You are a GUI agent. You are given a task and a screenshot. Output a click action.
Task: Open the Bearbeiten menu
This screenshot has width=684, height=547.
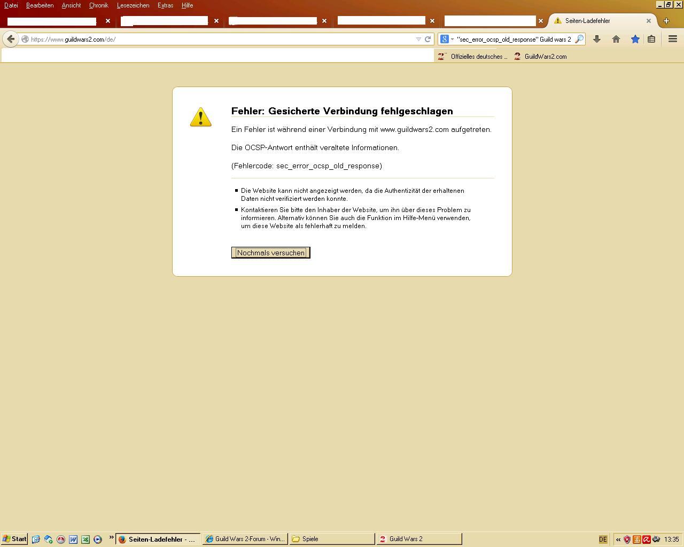(x=40, y=5)
